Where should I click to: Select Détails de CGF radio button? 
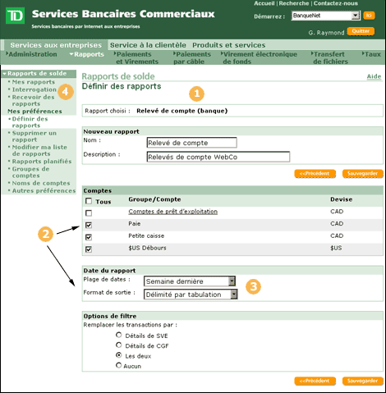coord(118,345)
